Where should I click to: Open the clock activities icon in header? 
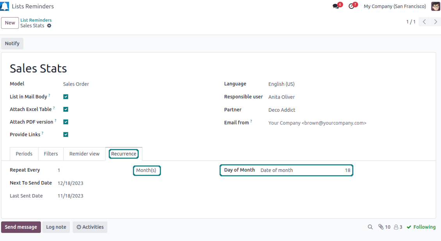tap(351, 6)
